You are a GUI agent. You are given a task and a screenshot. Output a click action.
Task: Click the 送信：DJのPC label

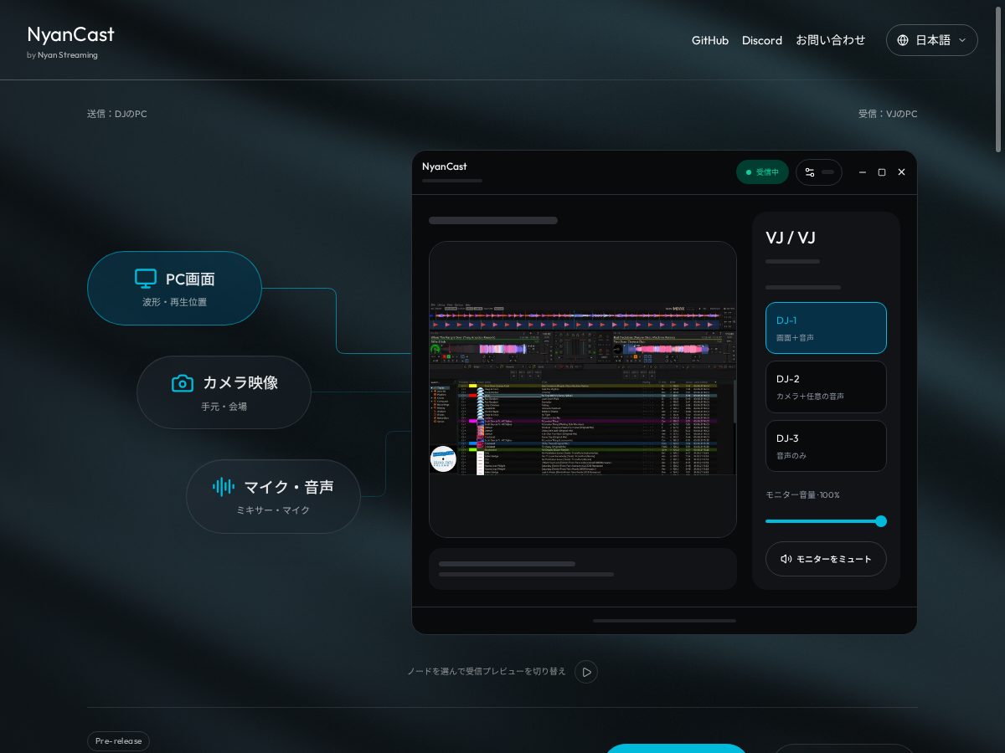(x=117, y=114)
